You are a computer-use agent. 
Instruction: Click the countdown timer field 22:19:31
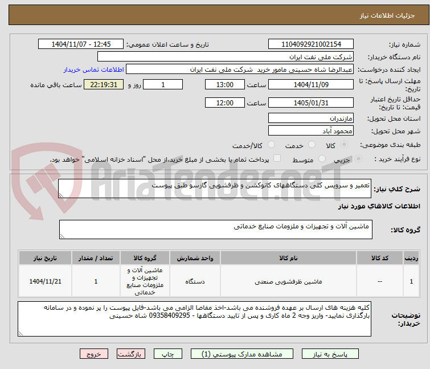(x=104, y=84)
